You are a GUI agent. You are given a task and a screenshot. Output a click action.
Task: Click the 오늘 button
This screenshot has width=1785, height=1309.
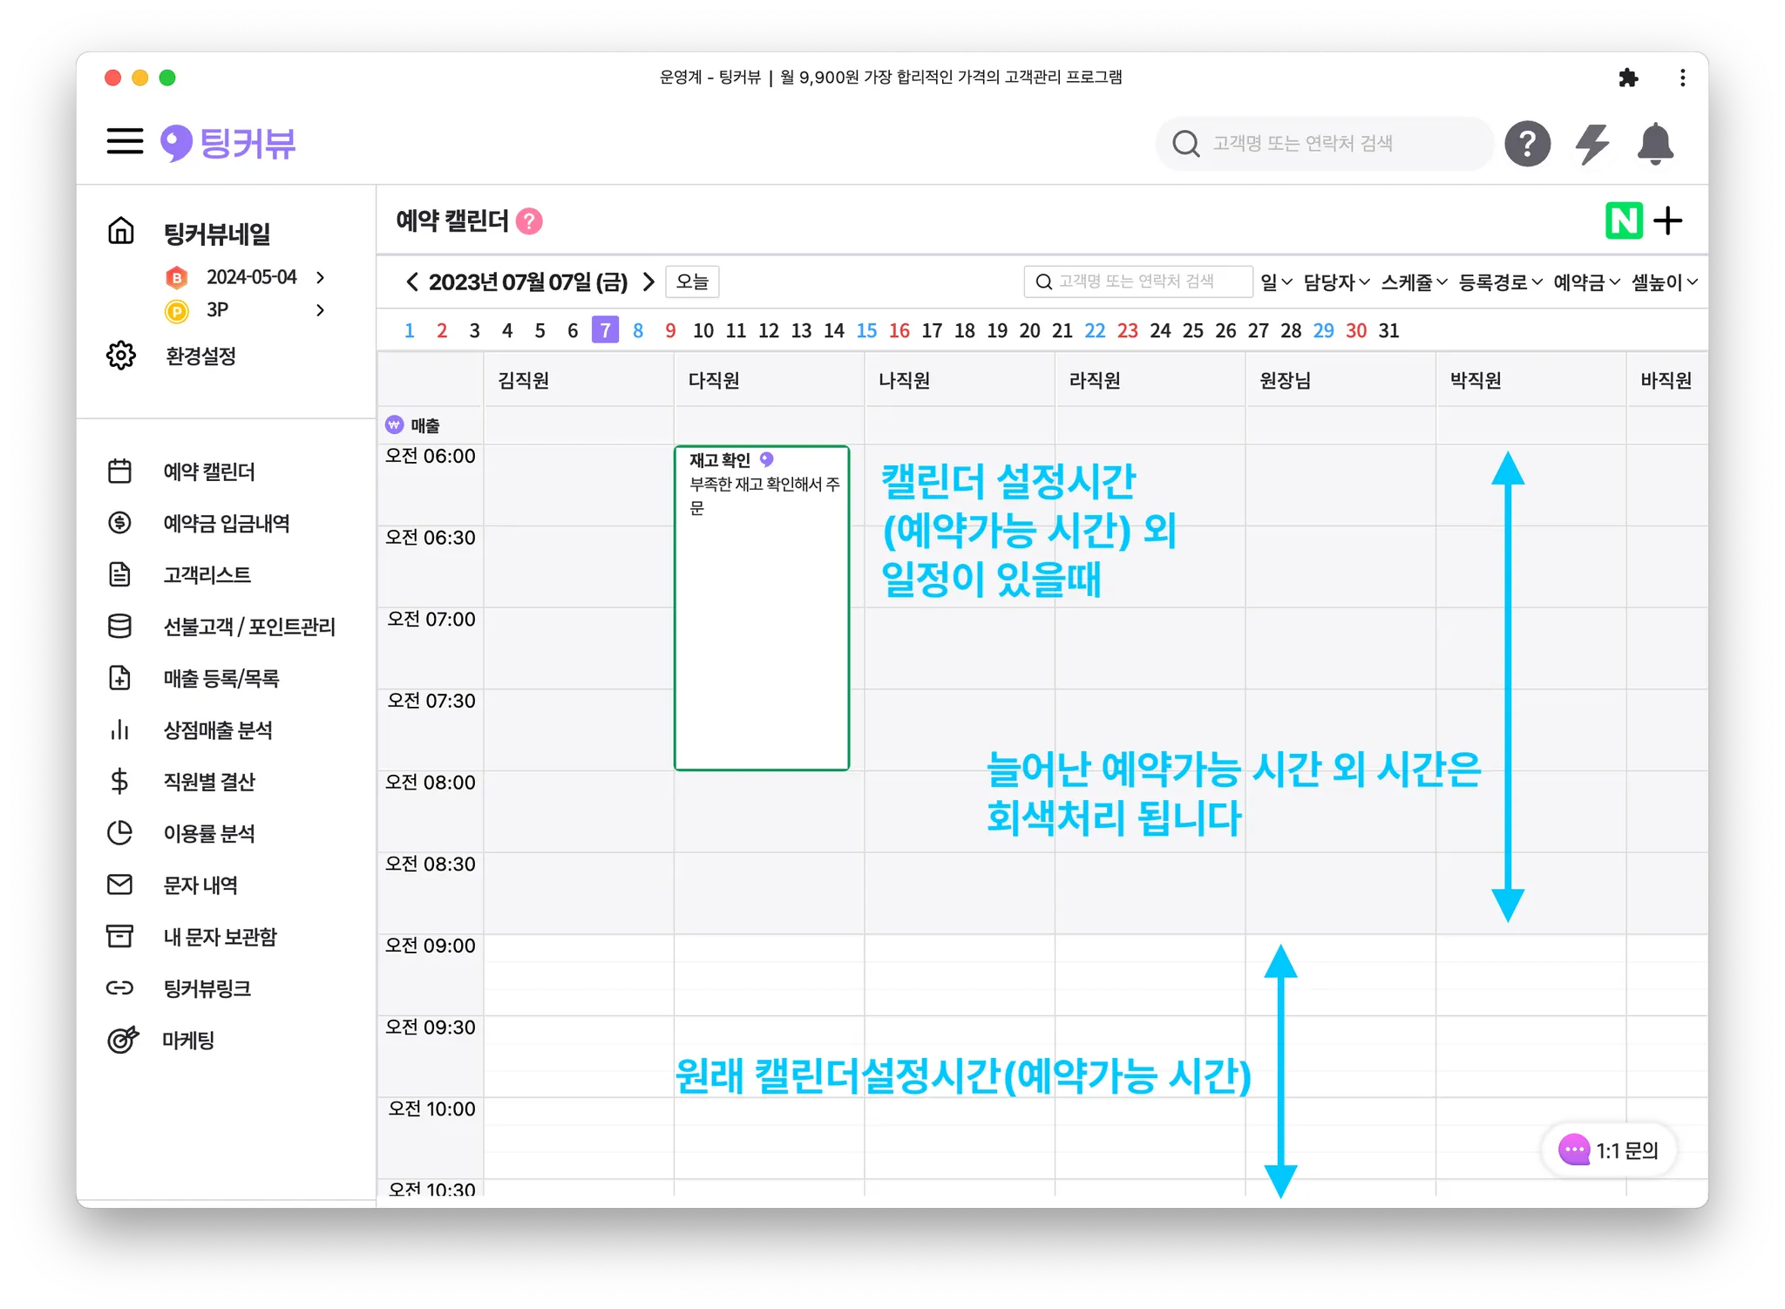point(692,282)
